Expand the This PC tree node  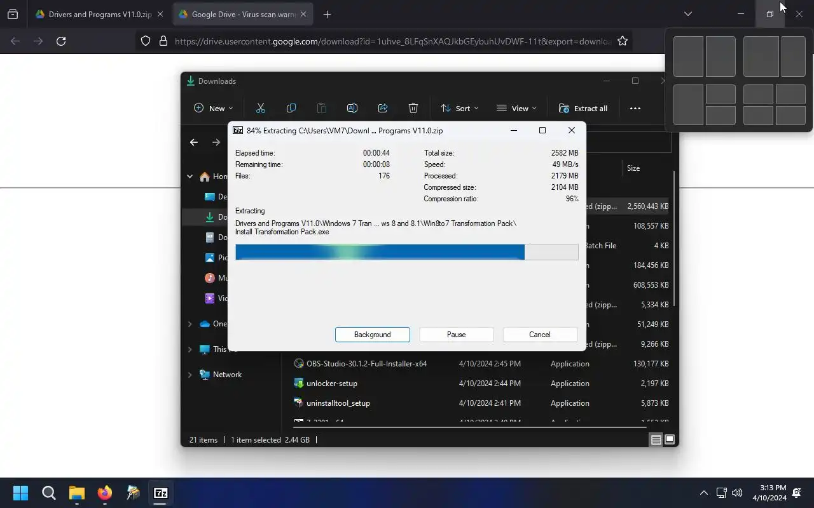point(190,349)
